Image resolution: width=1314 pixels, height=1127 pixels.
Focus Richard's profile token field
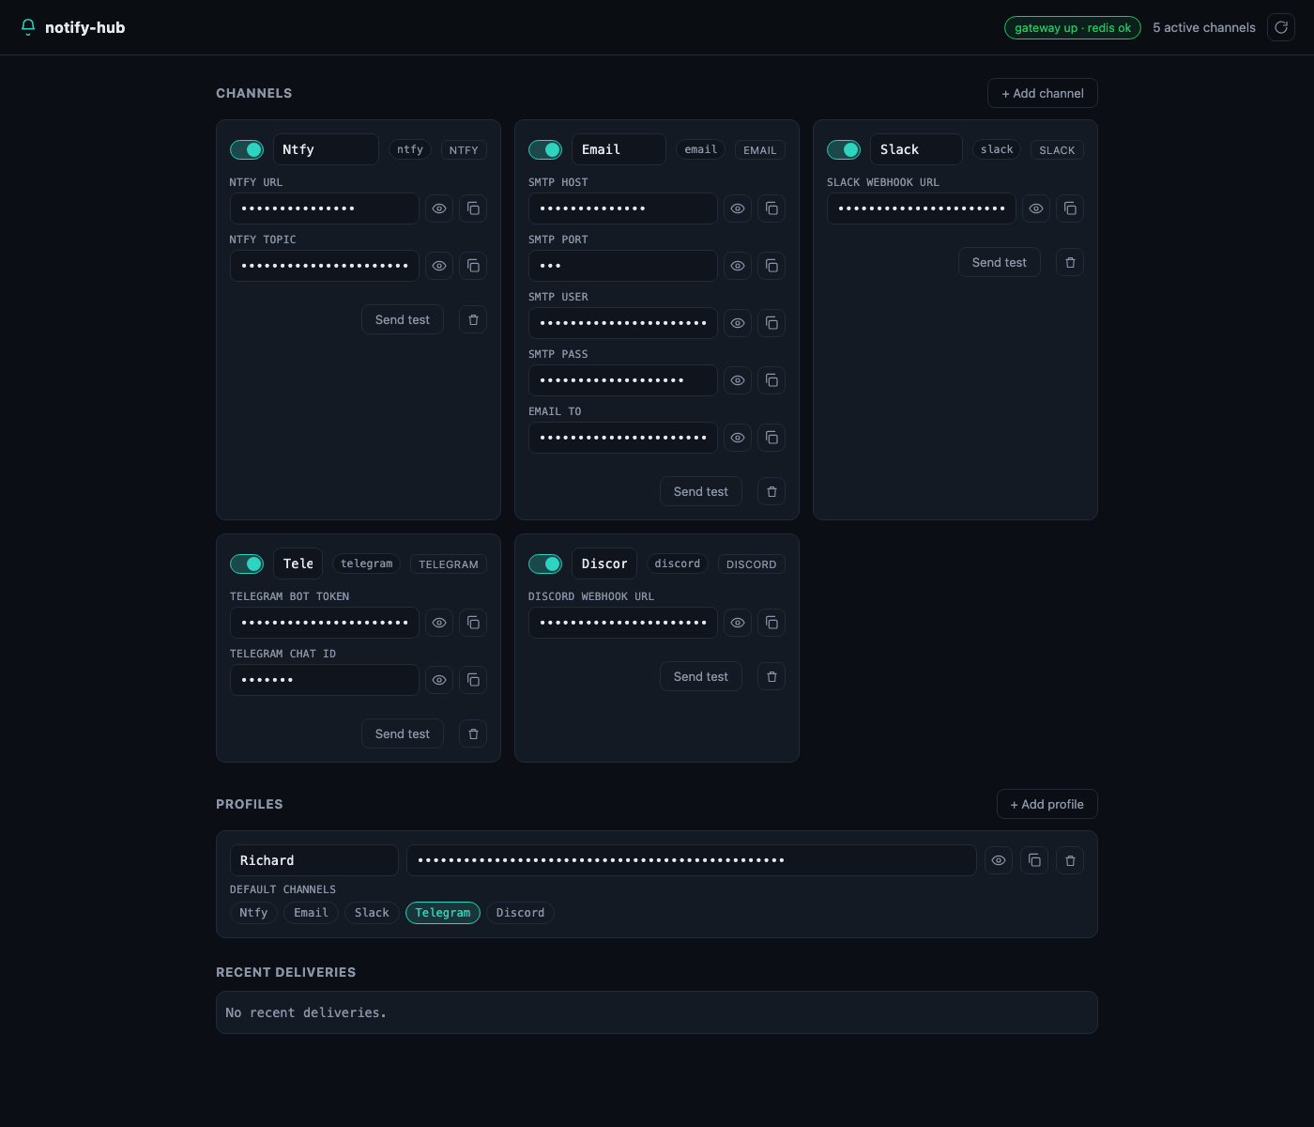coord(692,860)
